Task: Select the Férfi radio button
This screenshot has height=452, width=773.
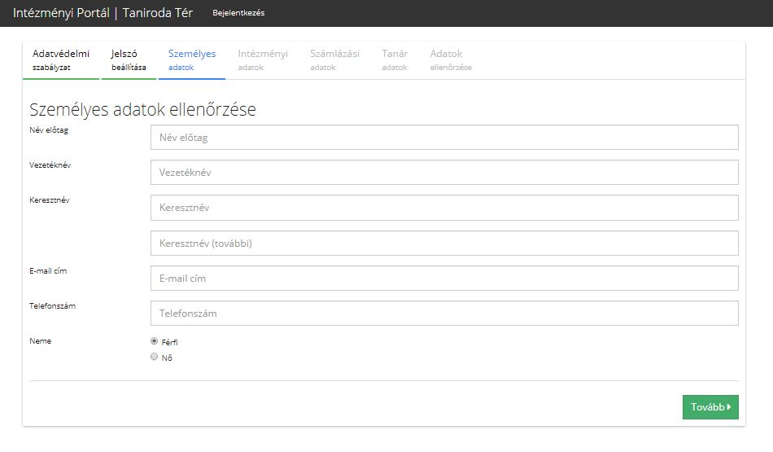Action: point(155,341)
